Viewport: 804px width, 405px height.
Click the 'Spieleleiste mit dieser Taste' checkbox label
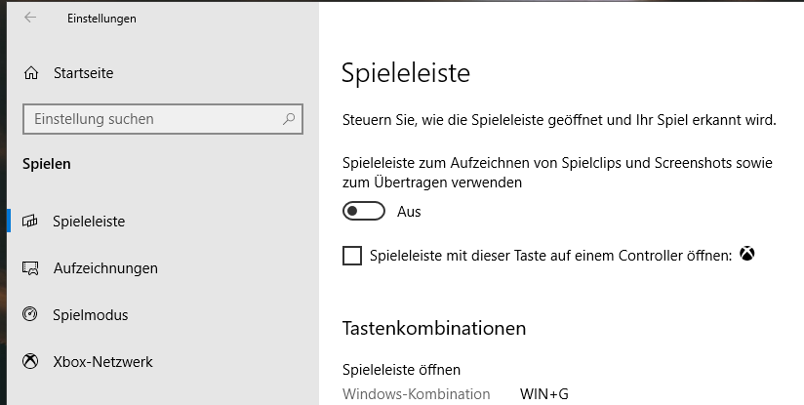(x=551, y=256)
